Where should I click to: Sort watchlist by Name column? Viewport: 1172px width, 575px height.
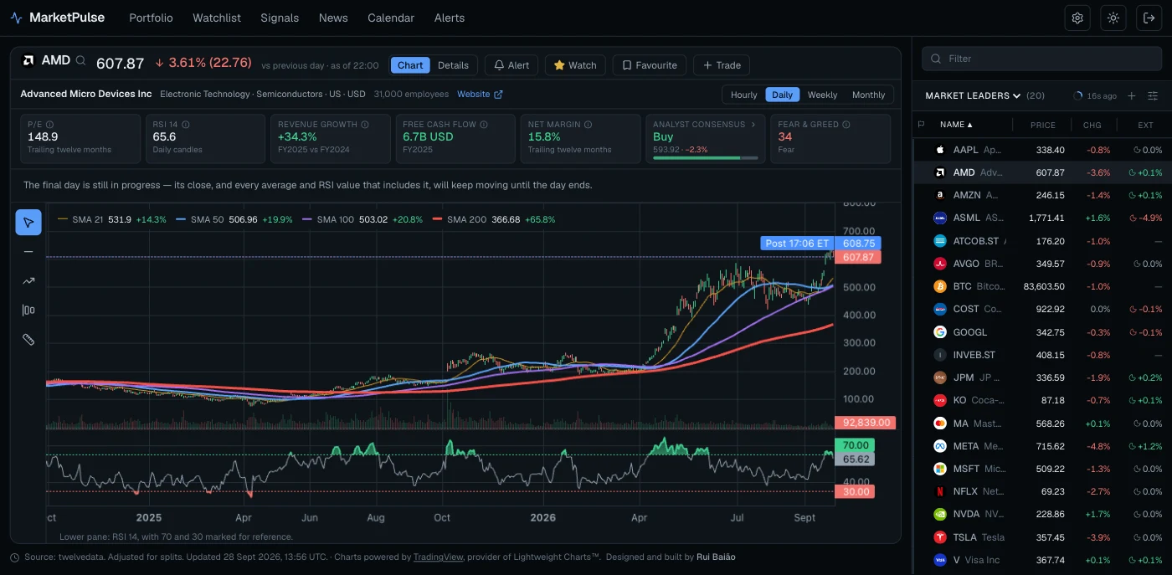pos(957,125)
